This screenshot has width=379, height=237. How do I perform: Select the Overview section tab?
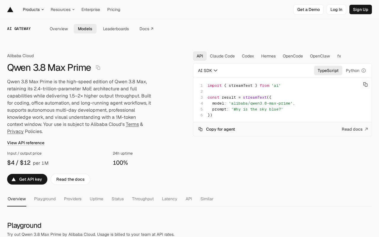pos(17,199)
